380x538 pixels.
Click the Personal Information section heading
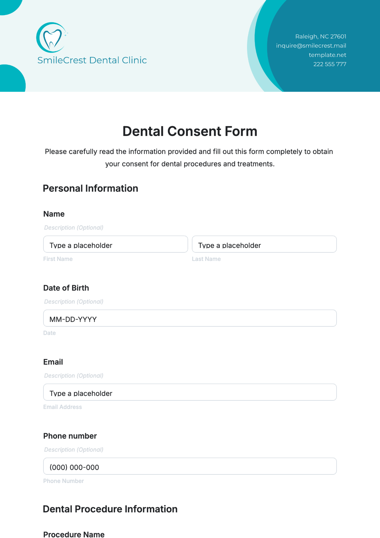[90, 189]
